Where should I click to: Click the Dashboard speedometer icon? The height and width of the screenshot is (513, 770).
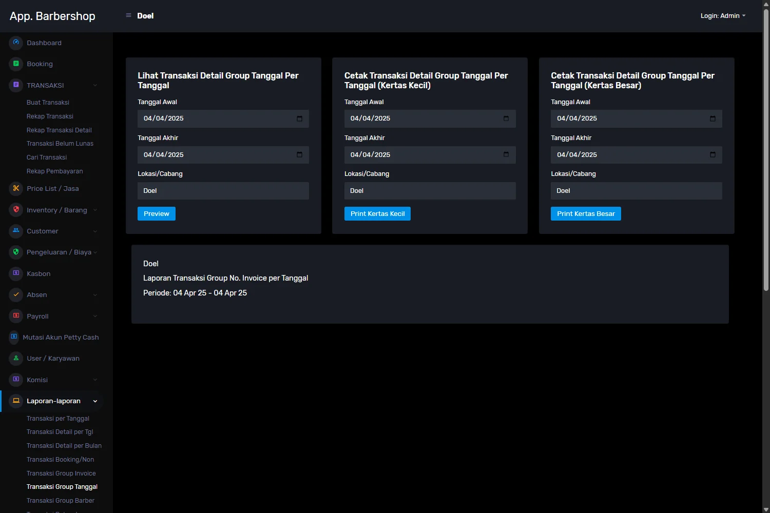click(x=16, y=43)
